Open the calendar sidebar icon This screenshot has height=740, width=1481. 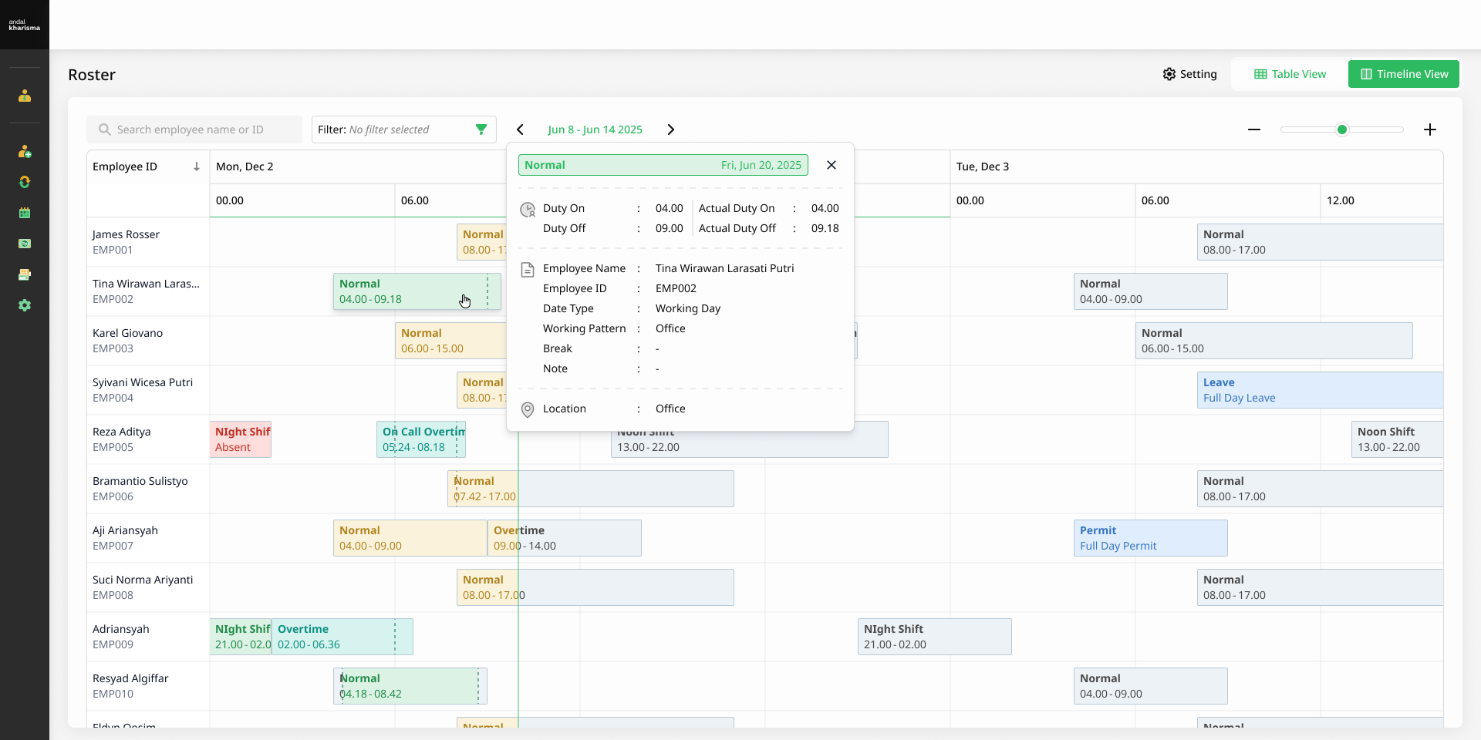(25, 213)
